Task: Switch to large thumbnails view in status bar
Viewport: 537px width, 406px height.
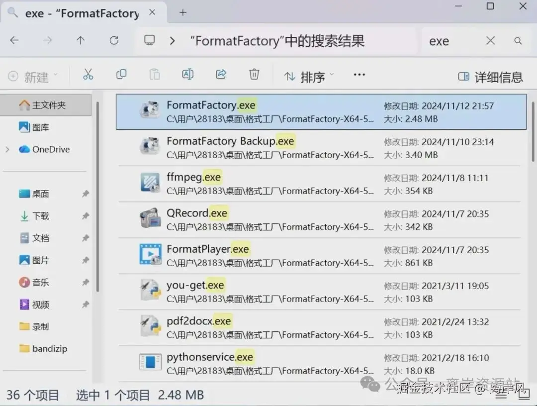Action: (x=524, y=394)
